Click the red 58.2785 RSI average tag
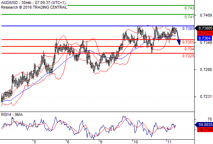The width and height of the screenshot is (213, 144). click(x=205, y=130)
